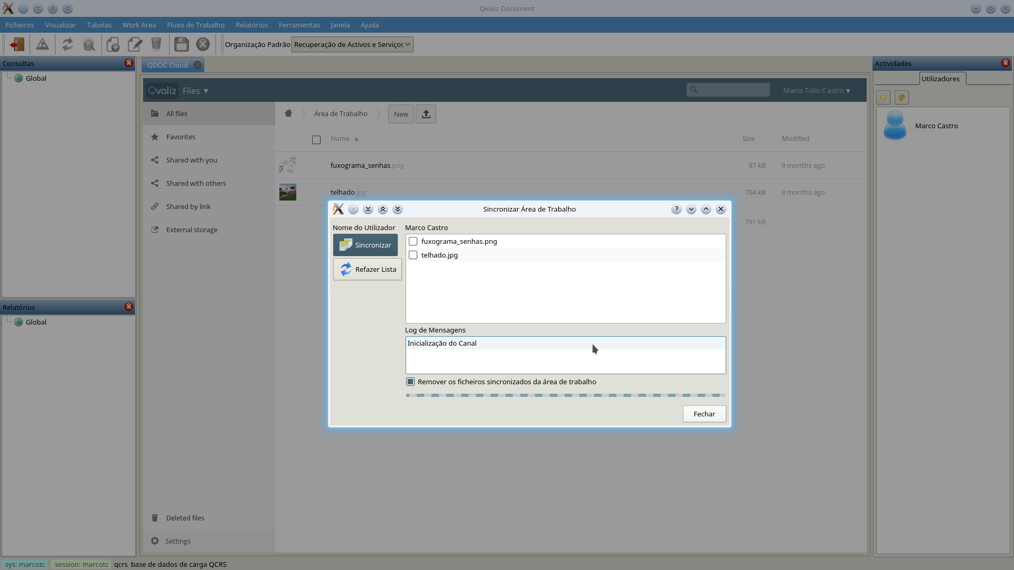Screen dimensions: 1014x570
Task: Open the Organização Padrão dropdown
Action: pos(352,44)
